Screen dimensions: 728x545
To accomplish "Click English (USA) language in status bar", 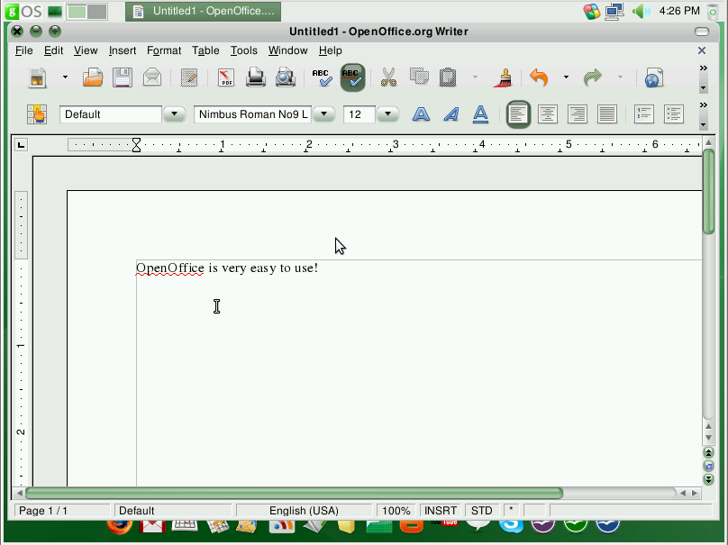I will click(x=305, y=511).
